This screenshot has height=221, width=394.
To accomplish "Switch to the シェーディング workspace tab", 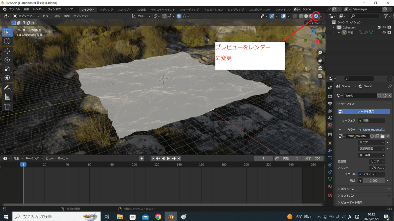I will coord(189,10).
